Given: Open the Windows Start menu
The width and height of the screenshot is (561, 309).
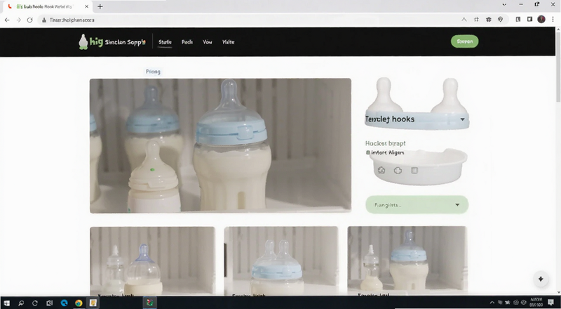Looking at the screenshot, I should click(6, 303).
